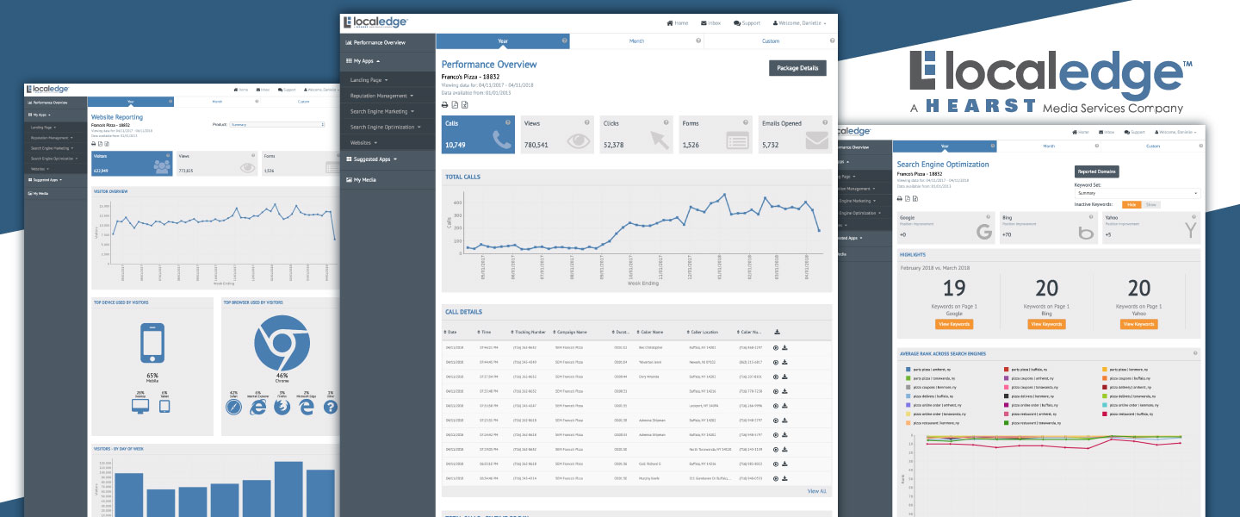Click help icon on Emails Opened card
The width and height of the screenshot is (1240, 517).
click(826, 123)
